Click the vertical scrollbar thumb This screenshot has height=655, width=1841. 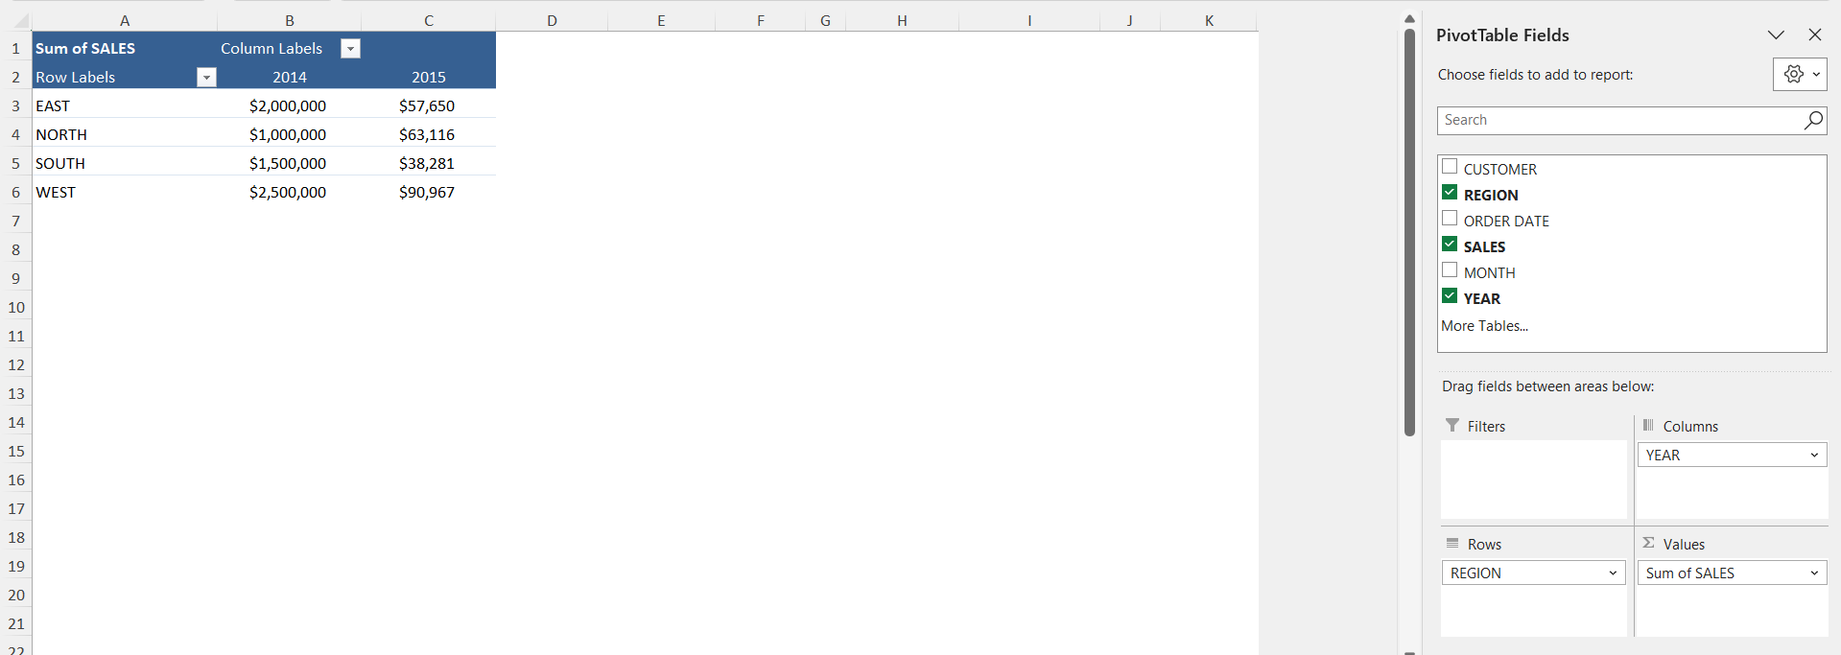1409,232
